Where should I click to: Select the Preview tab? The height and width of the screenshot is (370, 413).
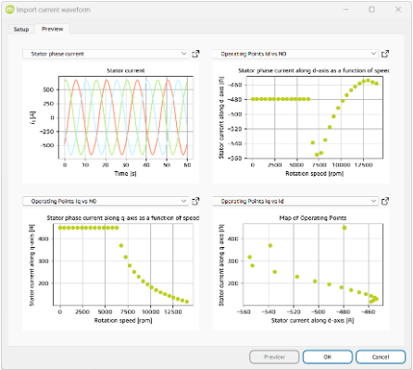tap(52, 29)
